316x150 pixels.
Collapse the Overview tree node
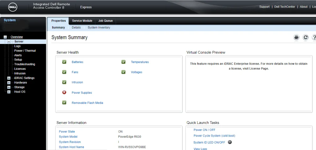coord(5,37)
